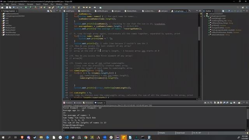
Task: Click the New toolbar icon at far left
Action: (2, 7)
